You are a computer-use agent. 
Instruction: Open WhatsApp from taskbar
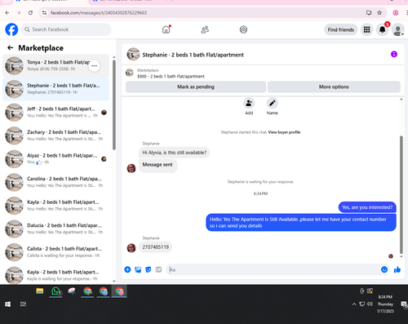tap(55, 291)
